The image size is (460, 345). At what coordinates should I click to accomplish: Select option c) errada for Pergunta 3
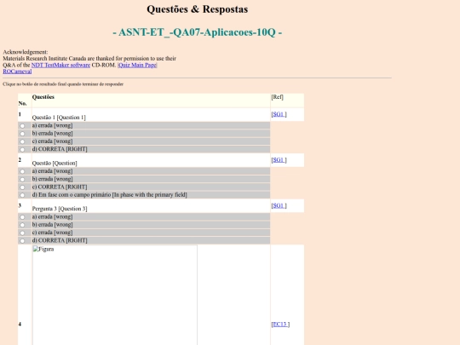22,233
